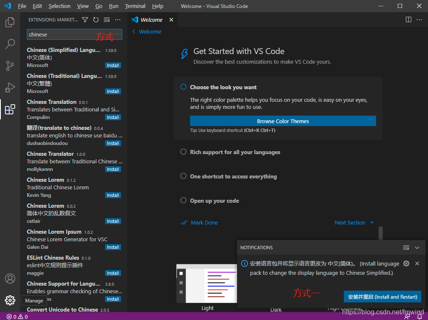Open the Run and Debug view
The width and height of the screenshot is (428, 320).
pos(10,88)
